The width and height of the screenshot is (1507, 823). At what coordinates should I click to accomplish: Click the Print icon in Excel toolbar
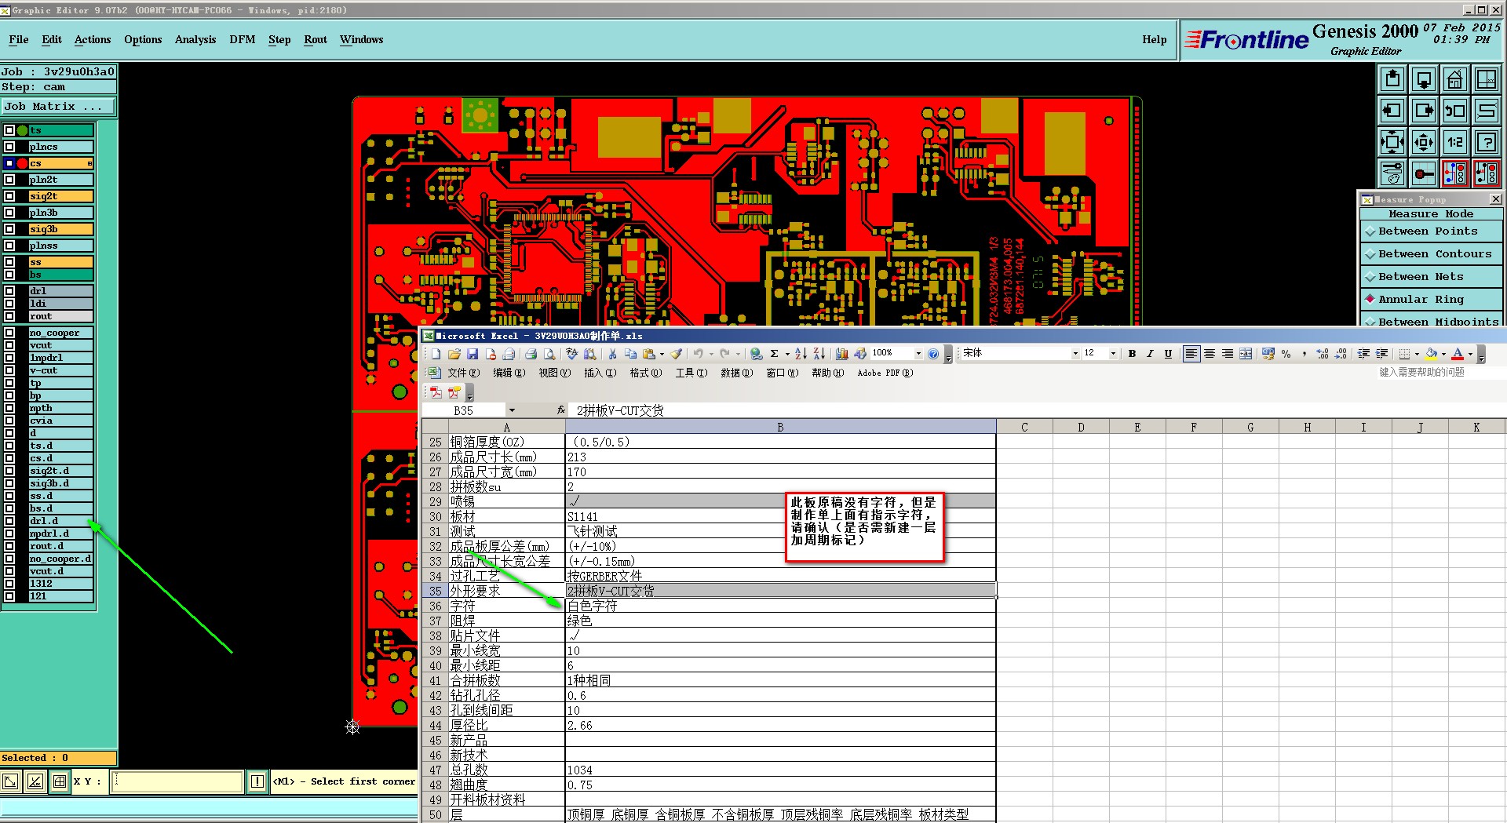pyautogui.click(x=531, y=354)
